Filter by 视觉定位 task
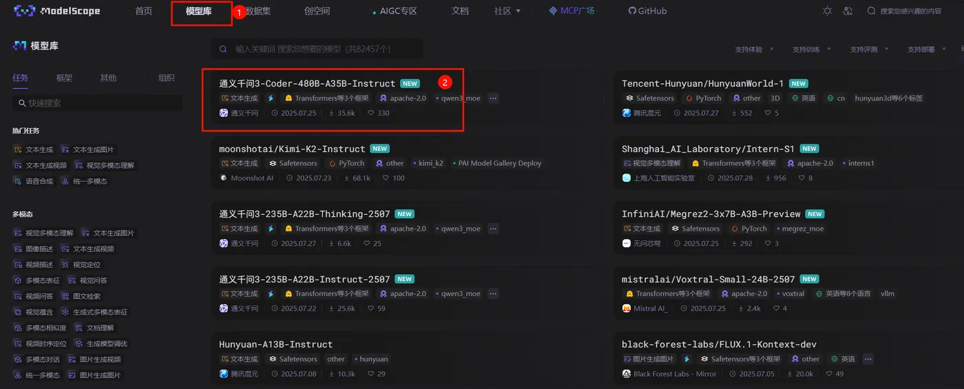Image resolution: width=964 pixels, height=389 pixels. pos(81,264)
